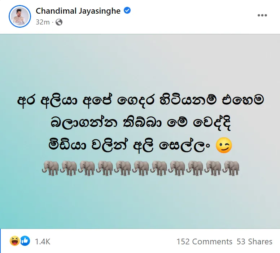Click the second elephant emoji from left
280x253 pixels.
coord(69,168)
